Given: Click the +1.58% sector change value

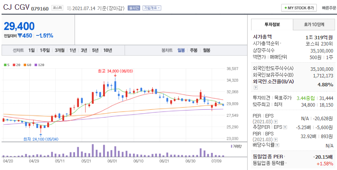Looking at the screenshot, I should [325, 164].
